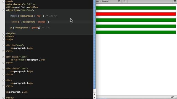This screenshot has height=99, width=177.
Task: Click the browser status bar extension icon
Action: (172, 97)
